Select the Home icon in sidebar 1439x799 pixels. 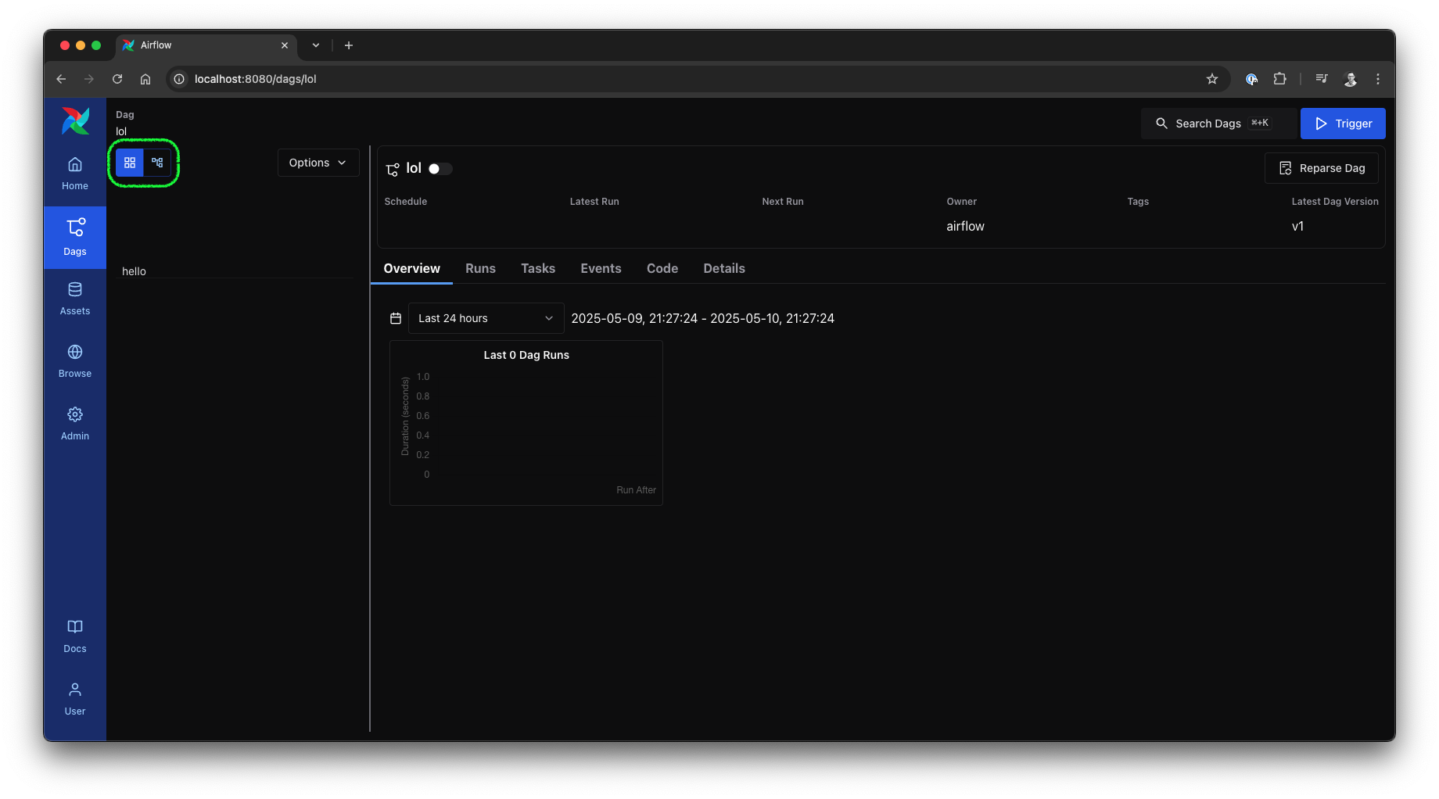[x=74, y=172]
